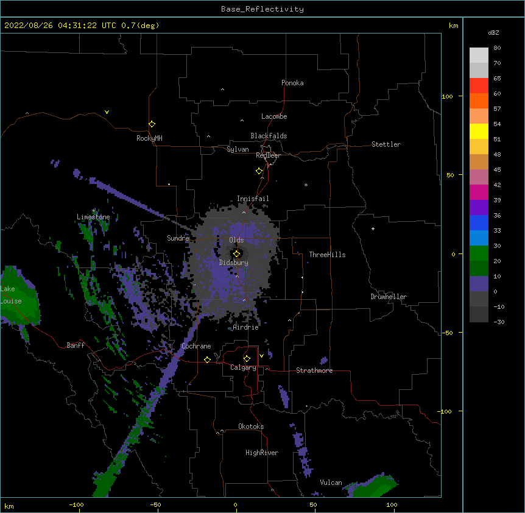Viewport: 525px width, 513px height.
Task: Click the yellow diamond marker near RockyMH
Action: (152, 124)
